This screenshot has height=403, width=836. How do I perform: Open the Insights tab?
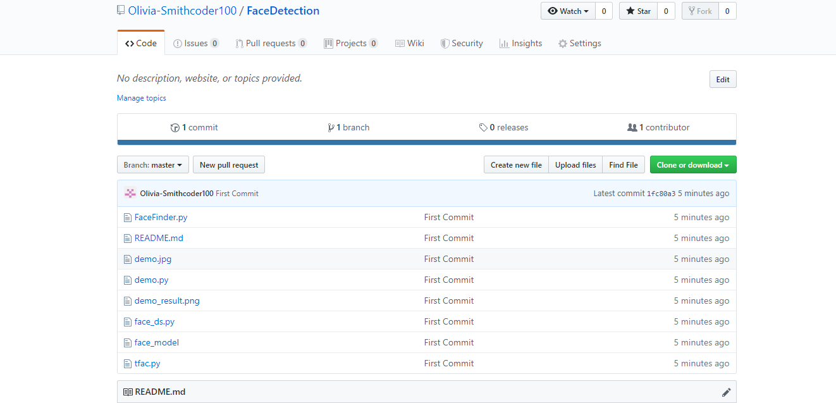[x=520, y=43]
